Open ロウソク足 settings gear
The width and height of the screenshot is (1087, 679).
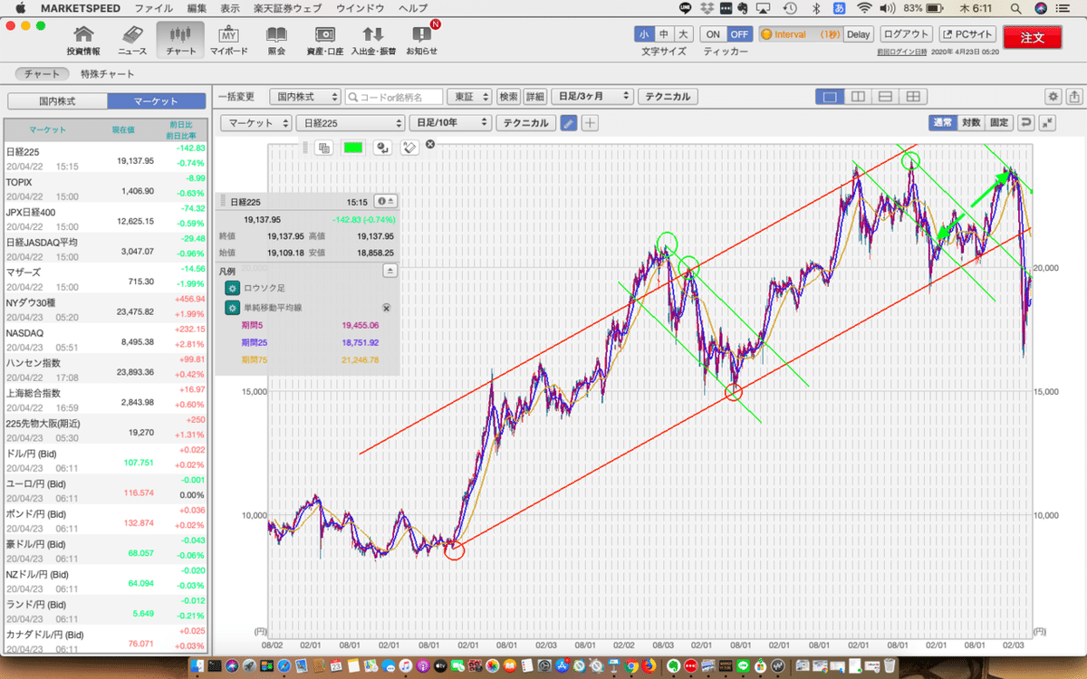232,287
